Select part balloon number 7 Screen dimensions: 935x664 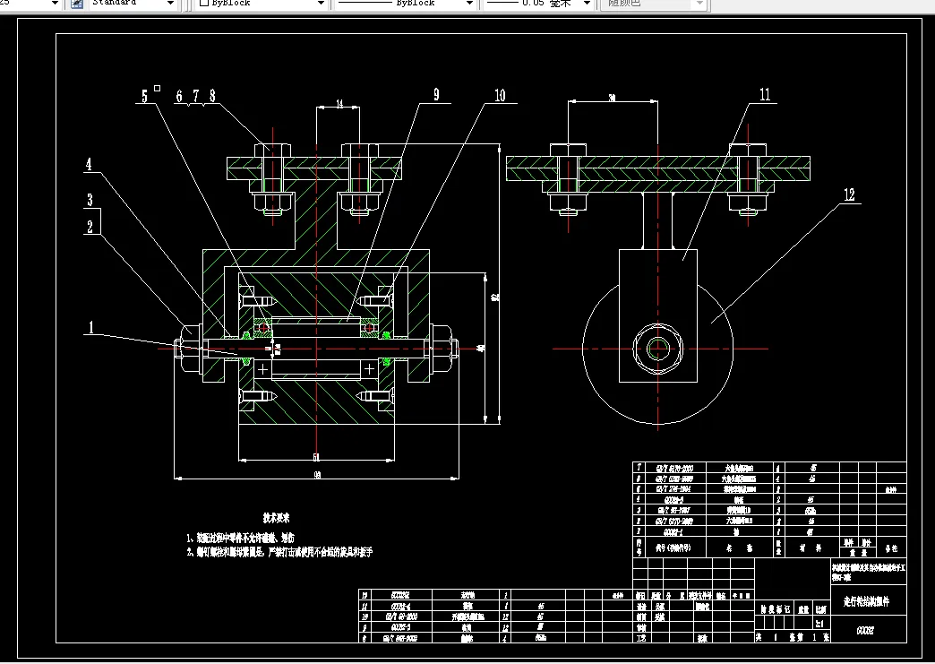pyautogui.click(x=195, y=96)
